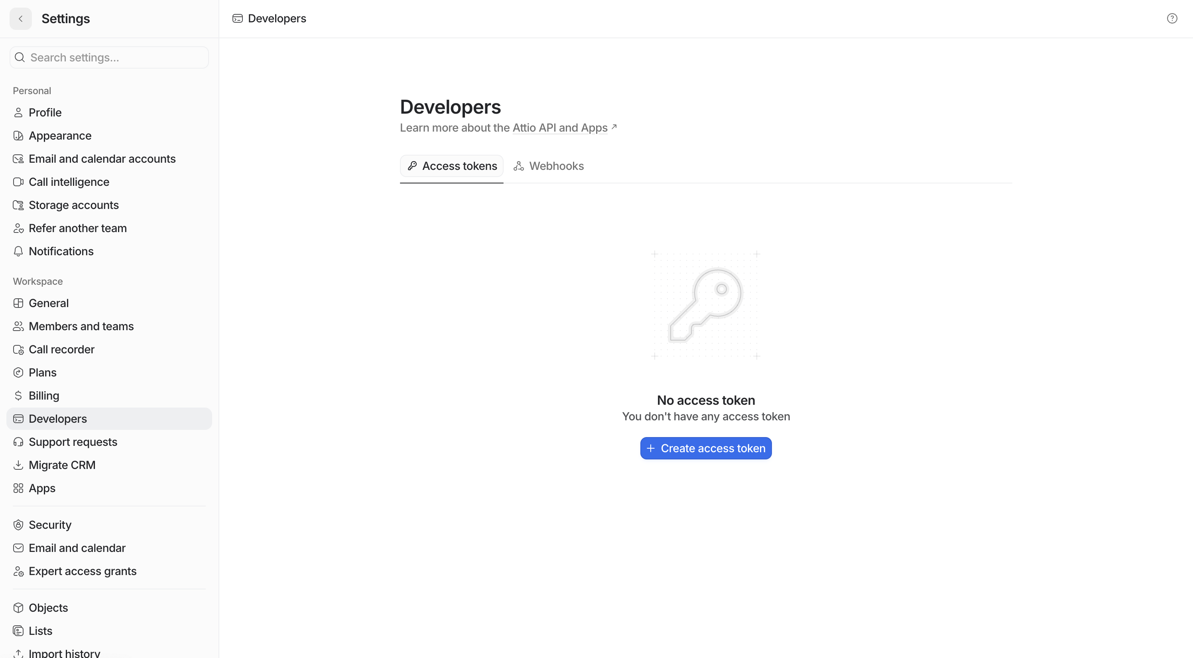Screen dimensions: 1193x658
Task: Open the Attio API and Apps link
Action: coord(559,128)
